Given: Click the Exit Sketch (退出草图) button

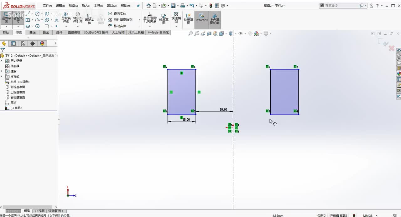Looking at the screenshot, I should 6,18.
